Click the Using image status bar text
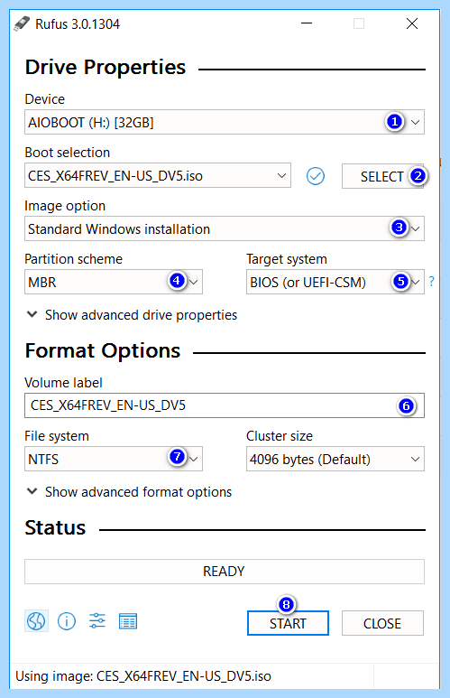Screen dimensions: 450x698 (143, 676)
